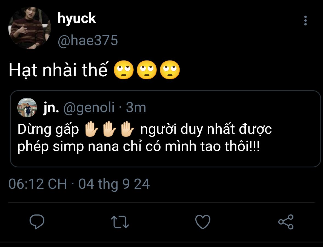
Task: Open hyuck's profile picture
Action: 30,28
